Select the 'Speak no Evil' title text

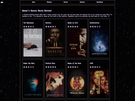tap(73, 23)
